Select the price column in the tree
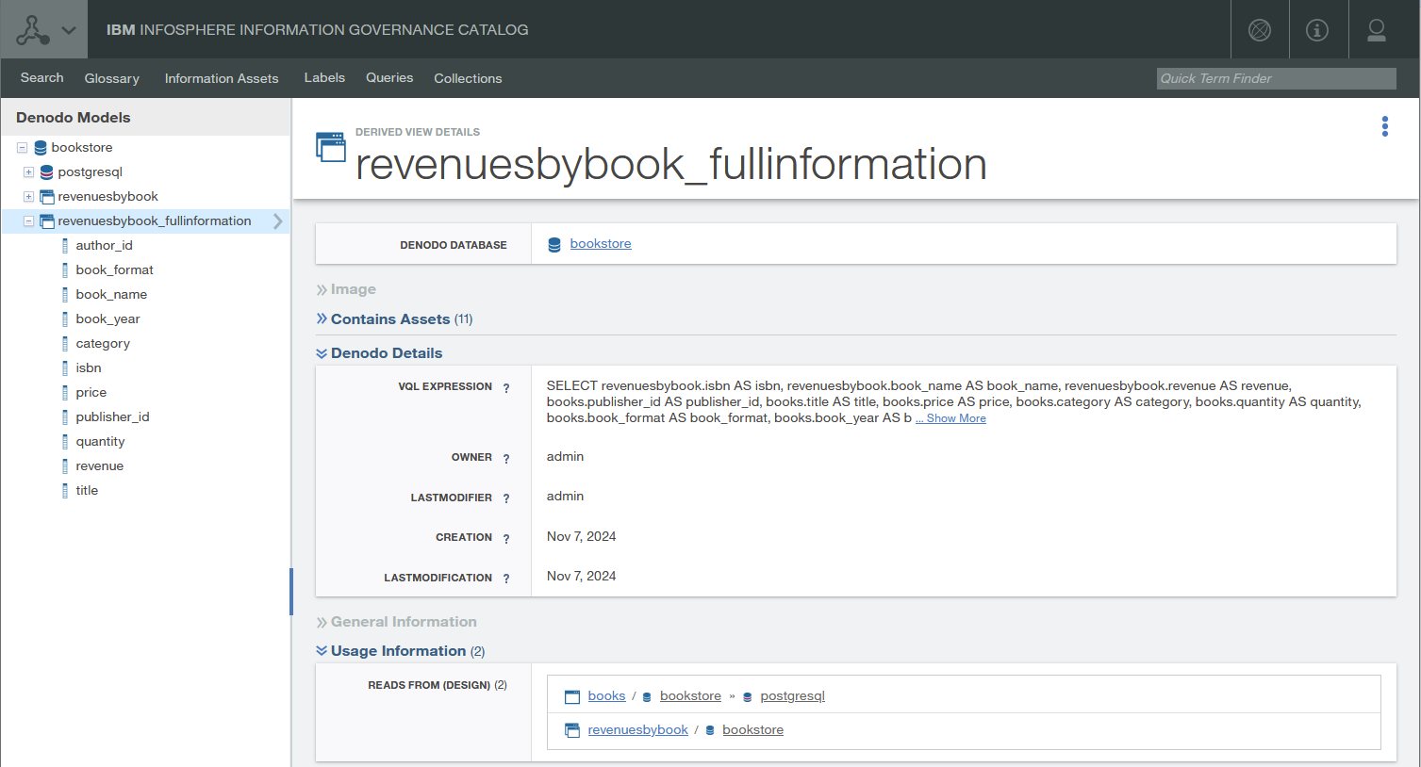1421x767 pixels. coord(91,393)
